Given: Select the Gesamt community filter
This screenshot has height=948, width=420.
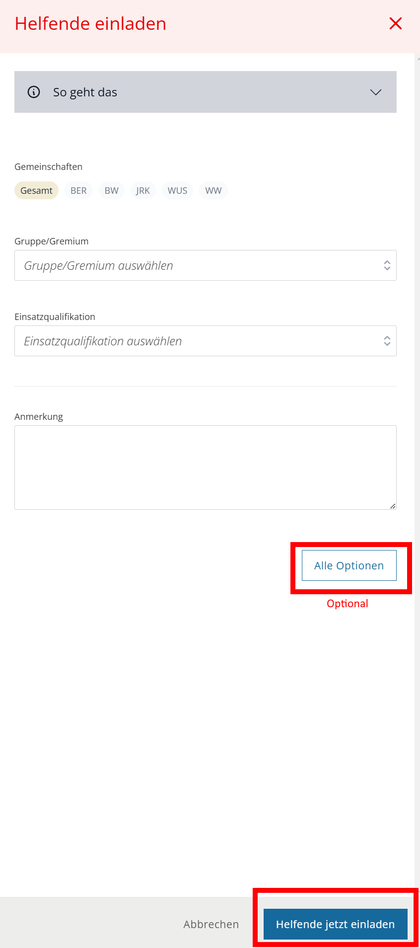Looking at the screenshot, I should tap(36, 191).
